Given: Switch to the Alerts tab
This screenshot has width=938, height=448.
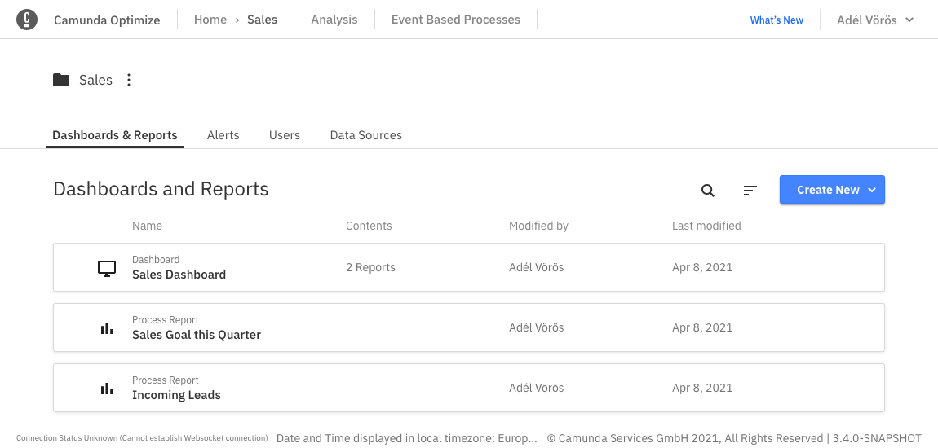Looking at the screenshot, I should pyautogui.click(x=223, y=135).
